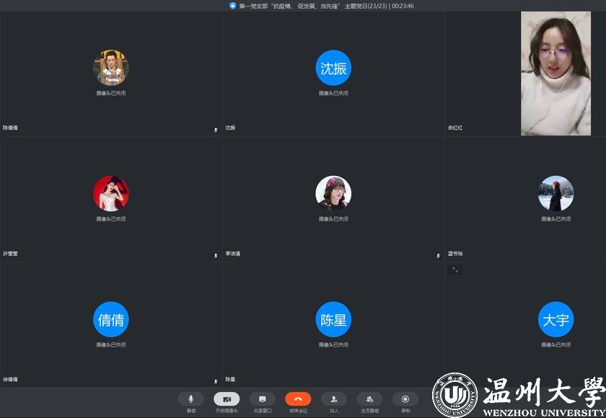Click the blue 沈振 avatar circle
Viewport: 606px width, 418px height.
coord(333,68)
